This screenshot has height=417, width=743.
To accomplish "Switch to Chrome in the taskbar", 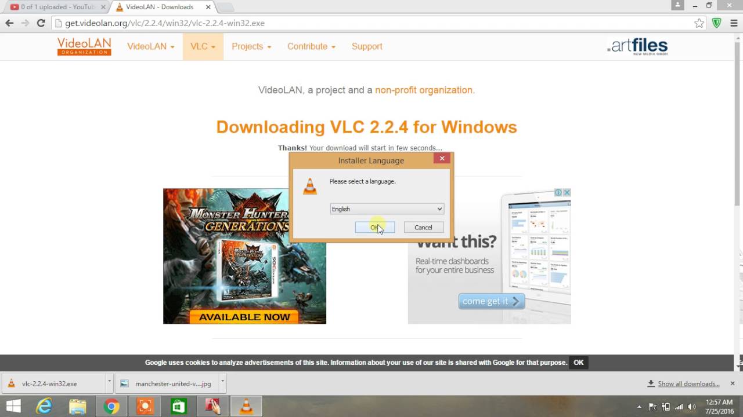I will [x=111, y=407].
